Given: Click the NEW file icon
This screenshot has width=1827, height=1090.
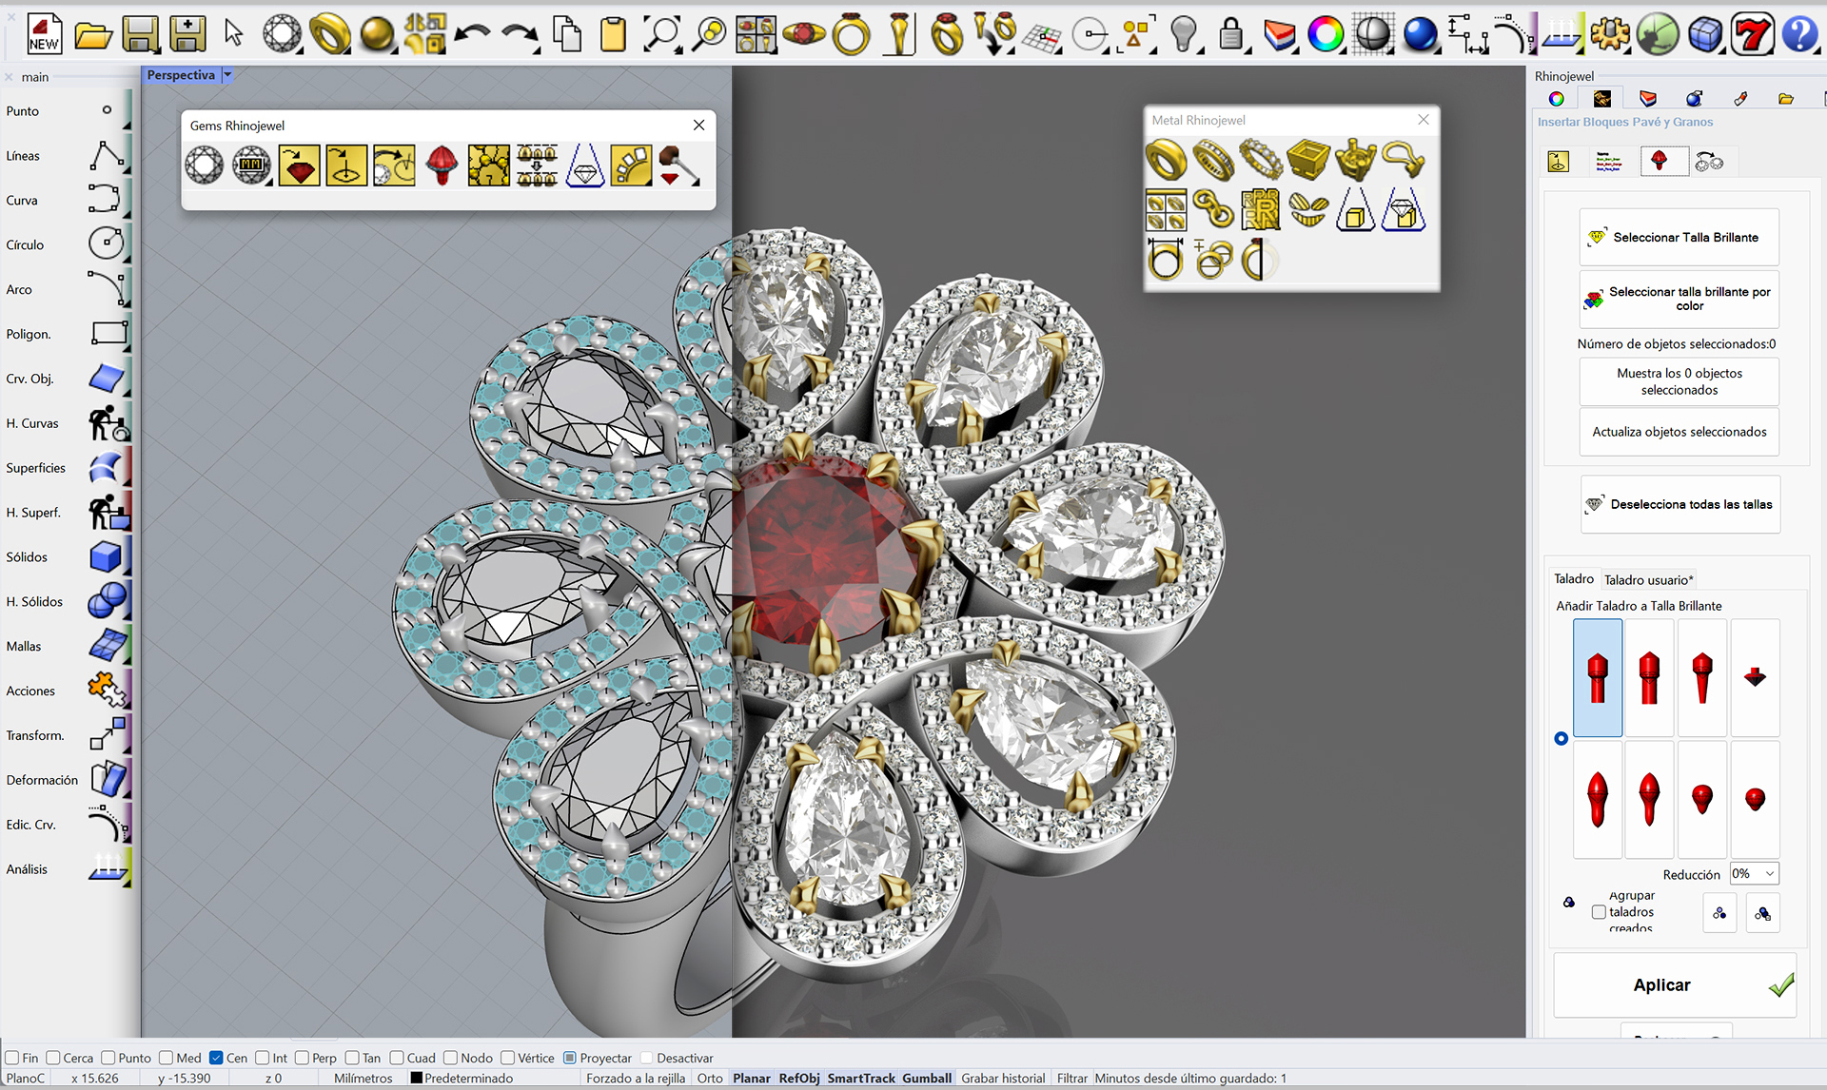Looking at the screenshot, I should point(44,34).
